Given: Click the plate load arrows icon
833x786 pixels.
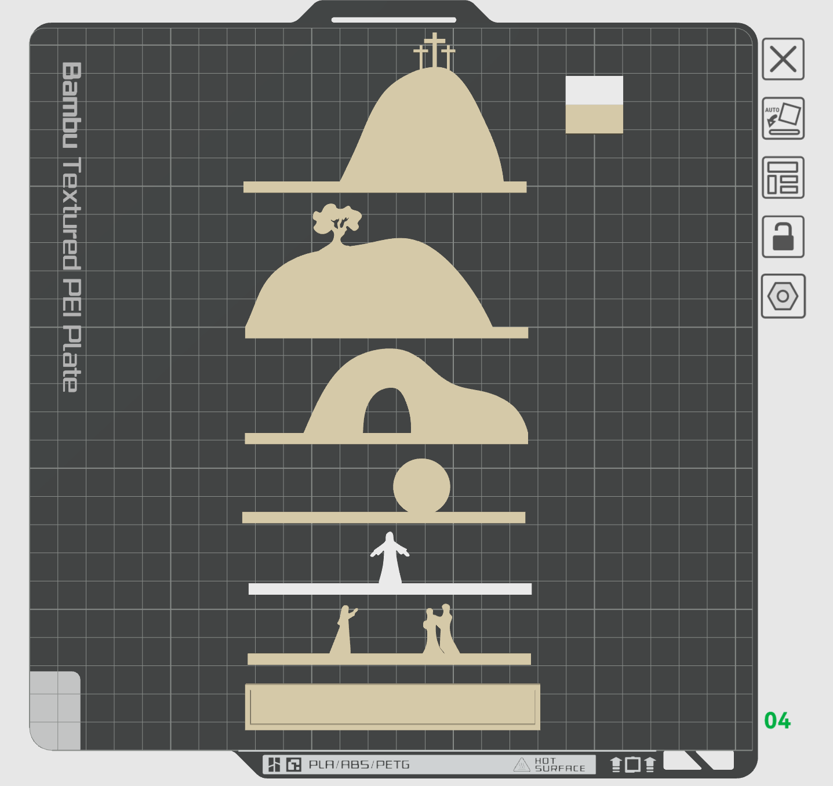Looking at the screenshot, I should 633,765.
